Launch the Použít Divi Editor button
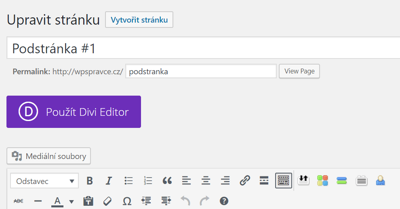The height and width of the screenshot is (209, 400). tap(74, 112)
